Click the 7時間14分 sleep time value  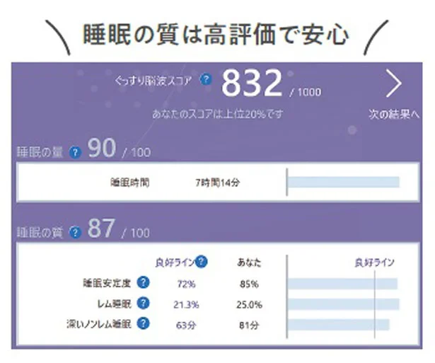(x=218, y=183)
